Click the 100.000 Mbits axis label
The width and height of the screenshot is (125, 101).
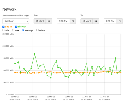(8, 70)
